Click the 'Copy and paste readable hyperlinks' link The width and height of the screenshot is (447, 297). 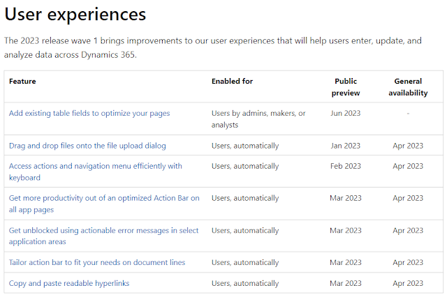pos(69,283)
